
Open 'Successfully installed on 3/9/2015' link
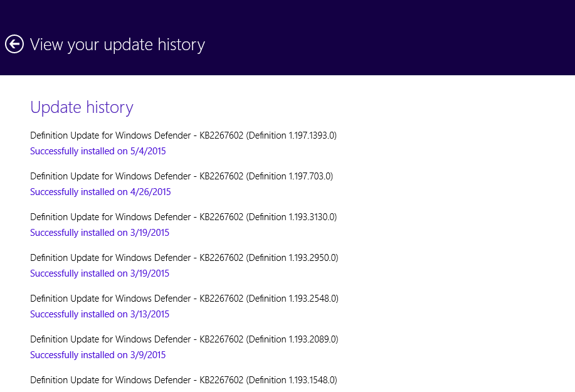coord(98,354)
